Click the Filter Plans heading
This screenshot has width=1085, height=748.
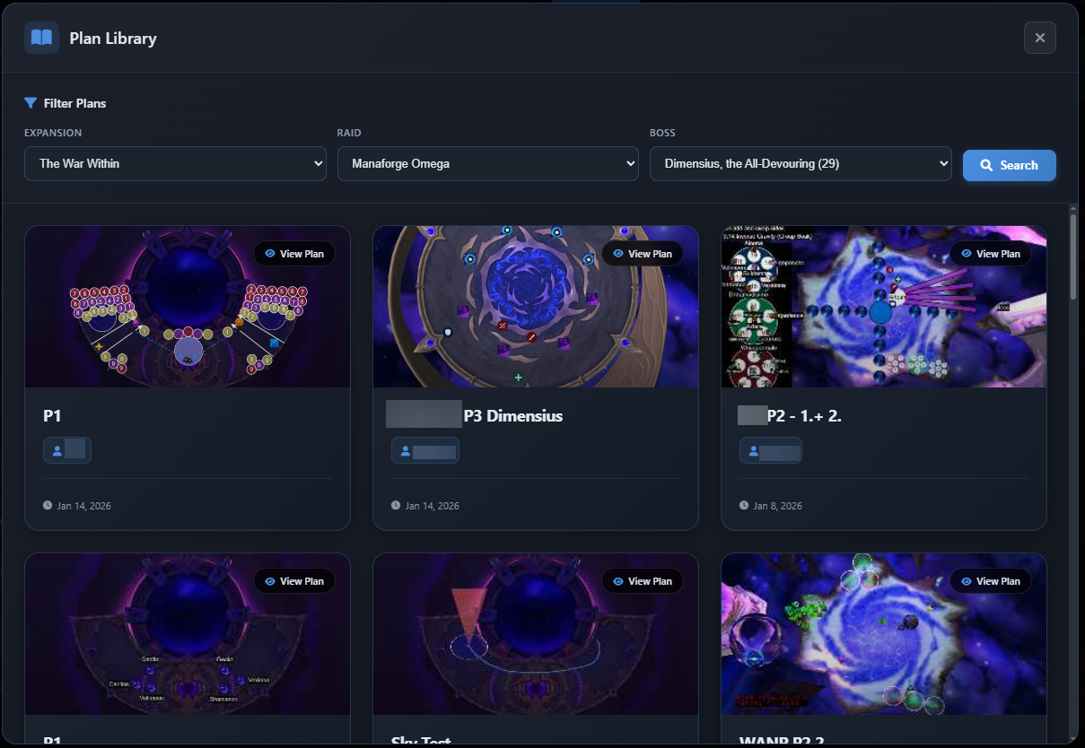(74, 103)
